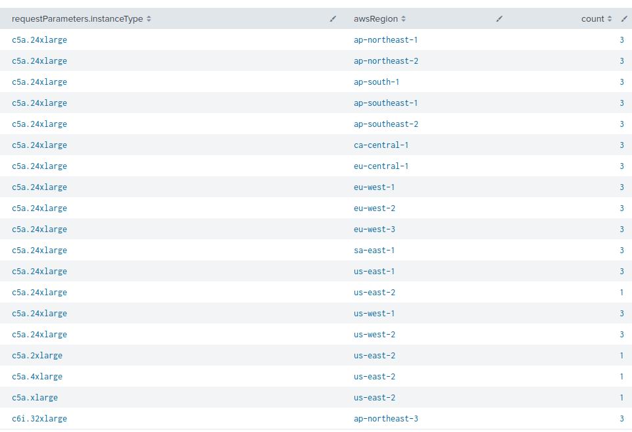This screenshot has width=632, height=432.
Task: Select instance type c6i.32xlarge
Action: [39, 419]
